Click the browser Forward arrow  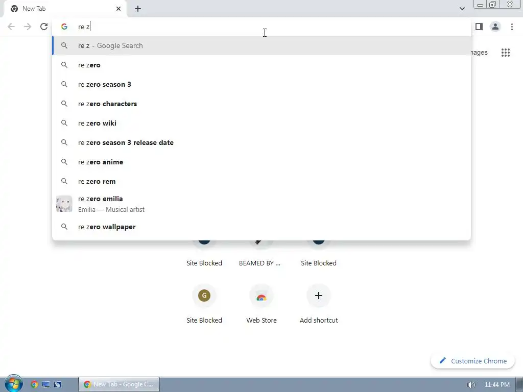point(28,27)
